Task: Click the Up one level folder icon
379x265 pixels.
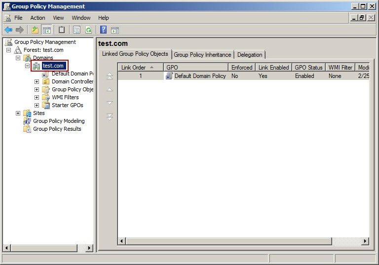Action: pyautogui.click(x=35, y=30)
